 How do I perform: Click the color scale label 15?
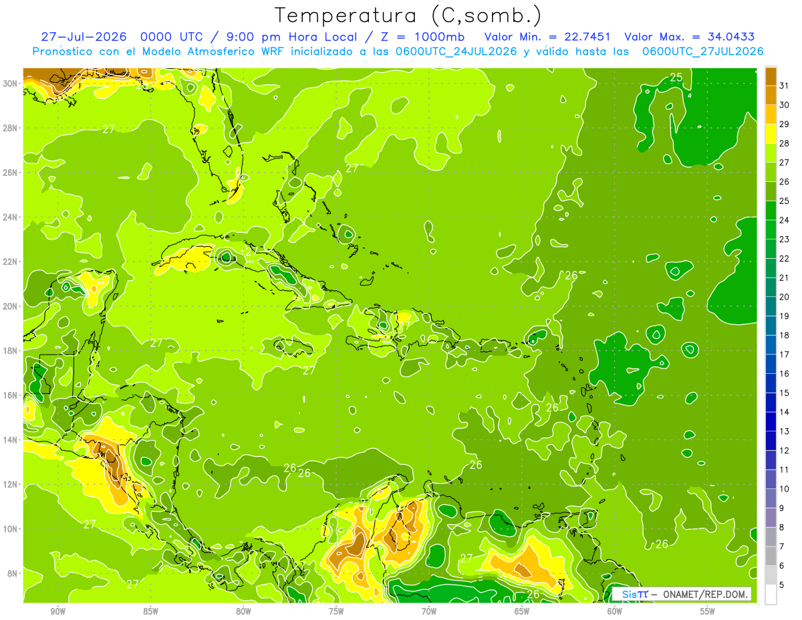coord(784,393)
